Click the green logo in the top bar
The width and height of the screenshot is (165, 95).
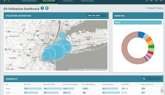[6, 1]
